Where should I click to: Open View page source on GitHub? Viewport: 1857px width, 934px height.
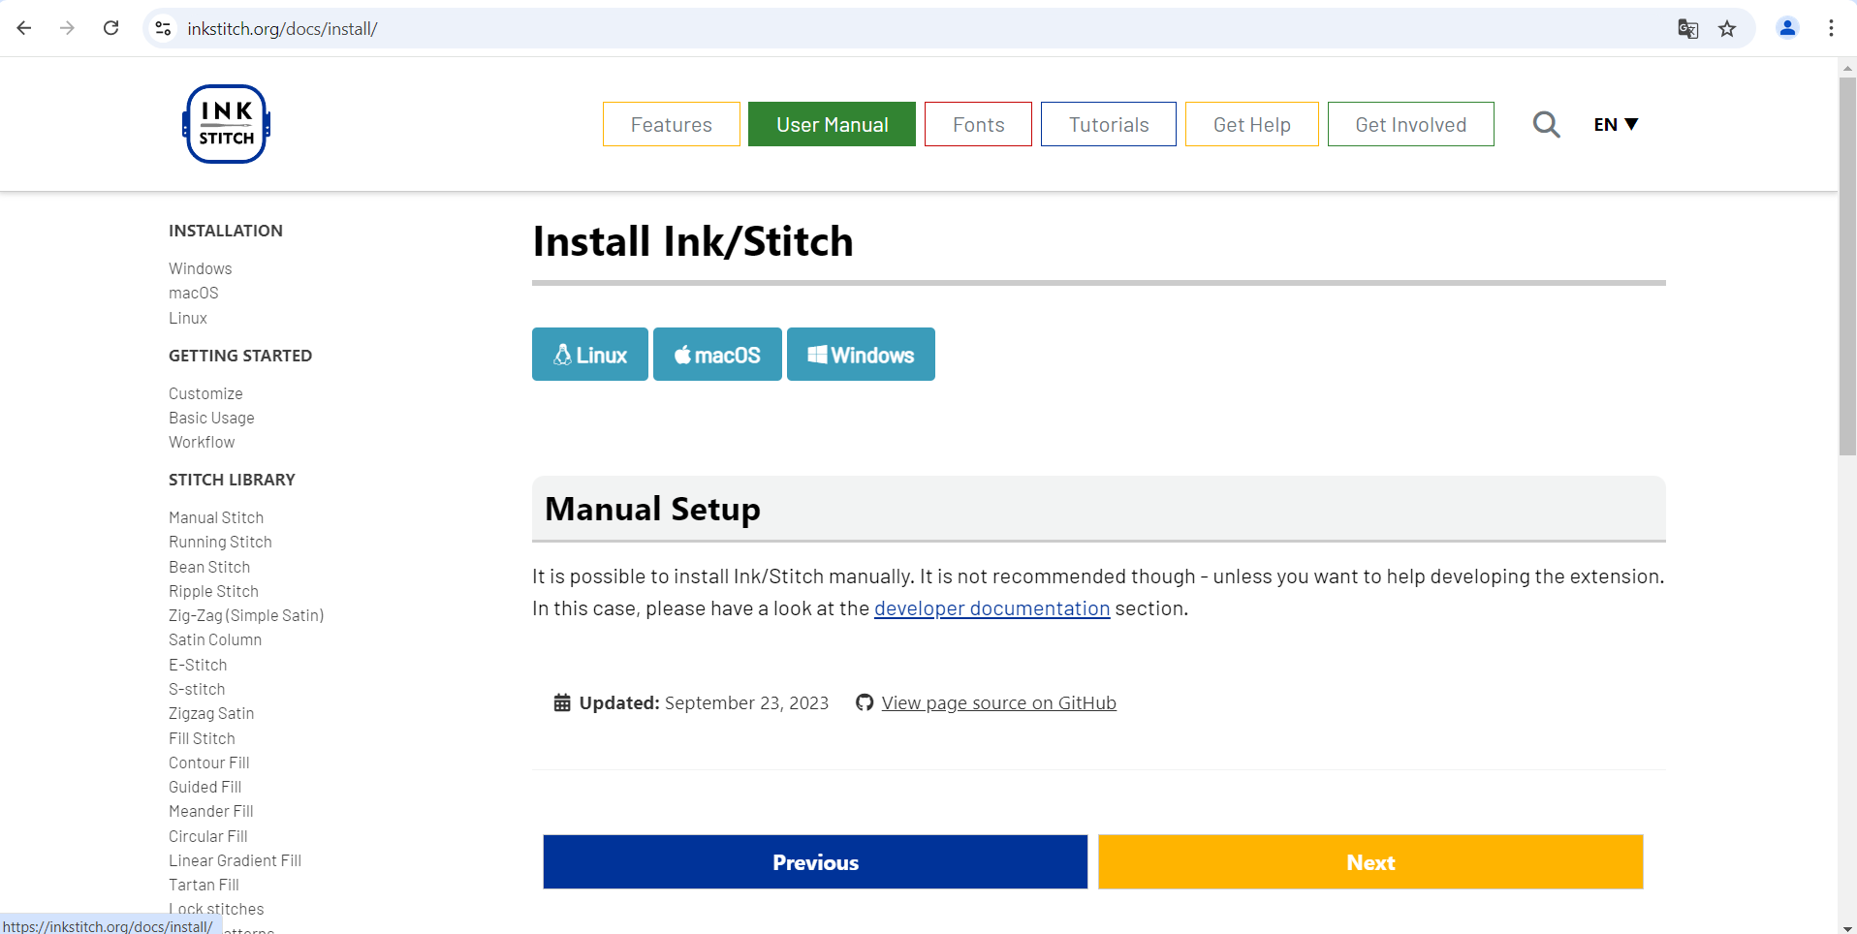coord(998,703)
